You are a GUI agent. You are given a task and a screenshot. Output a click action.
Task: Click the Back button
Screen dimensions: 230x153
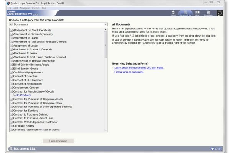tap(215, 148)
